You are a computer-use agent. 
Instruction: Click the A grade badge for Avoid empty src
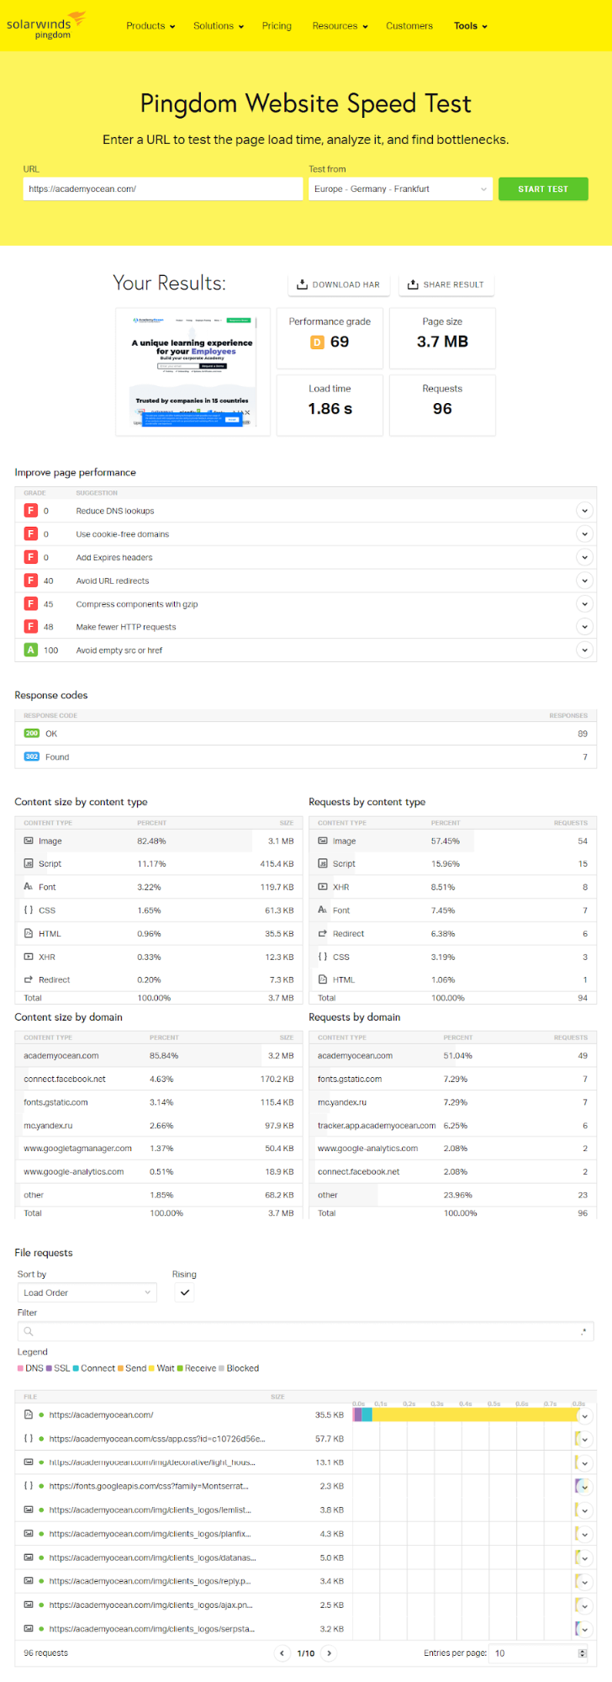tap(31, 650)
